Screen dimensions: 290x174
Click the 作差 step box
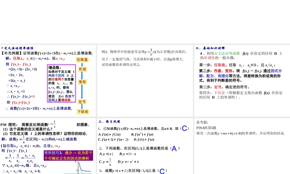82,70
